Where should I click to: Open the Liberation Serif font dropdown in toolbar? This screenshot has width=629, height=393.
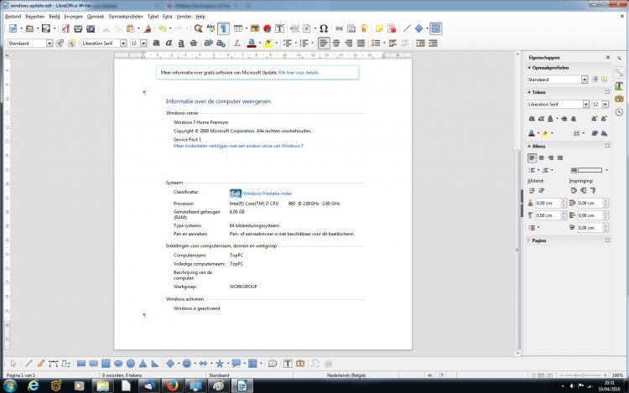(x=122, y=43)
